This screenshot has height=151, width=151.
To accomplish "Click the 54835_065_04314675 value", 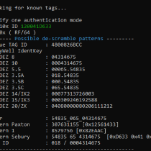I will (79, 118).
